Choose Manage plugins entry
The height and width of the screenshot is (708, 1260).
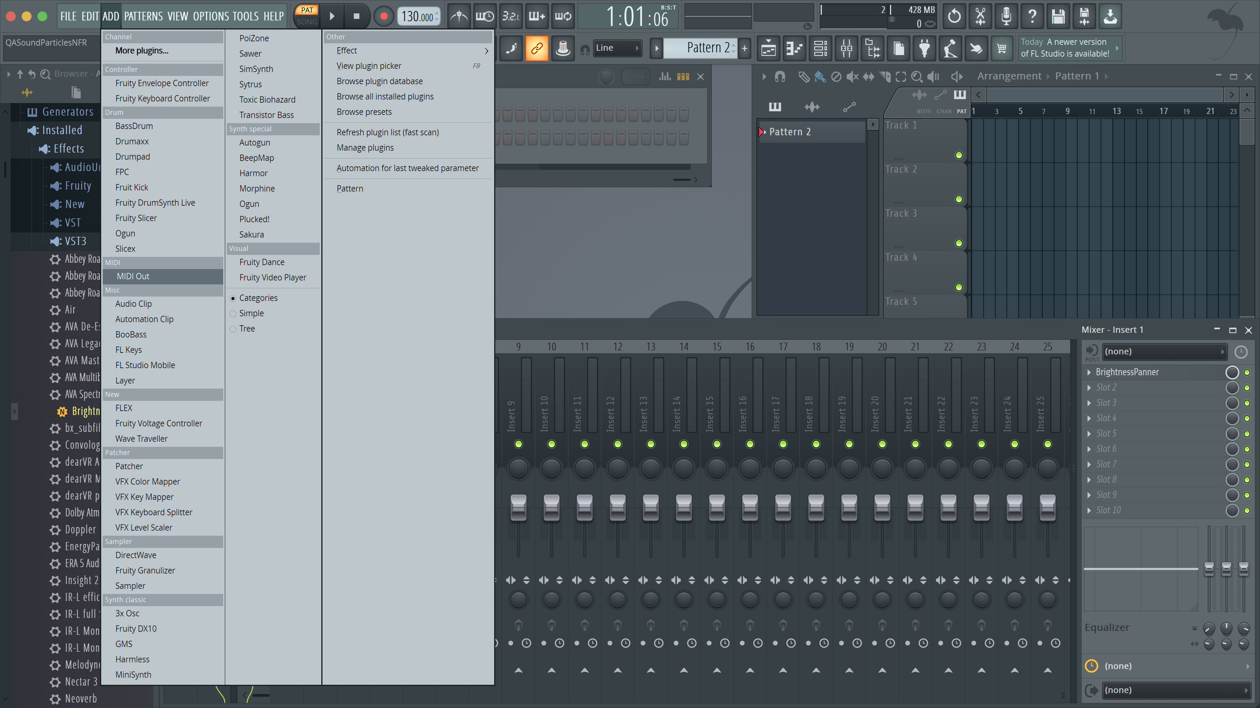coord(365,147)
